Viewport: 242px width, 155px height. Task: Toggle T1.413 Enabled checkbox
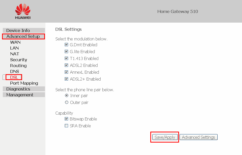66,58
